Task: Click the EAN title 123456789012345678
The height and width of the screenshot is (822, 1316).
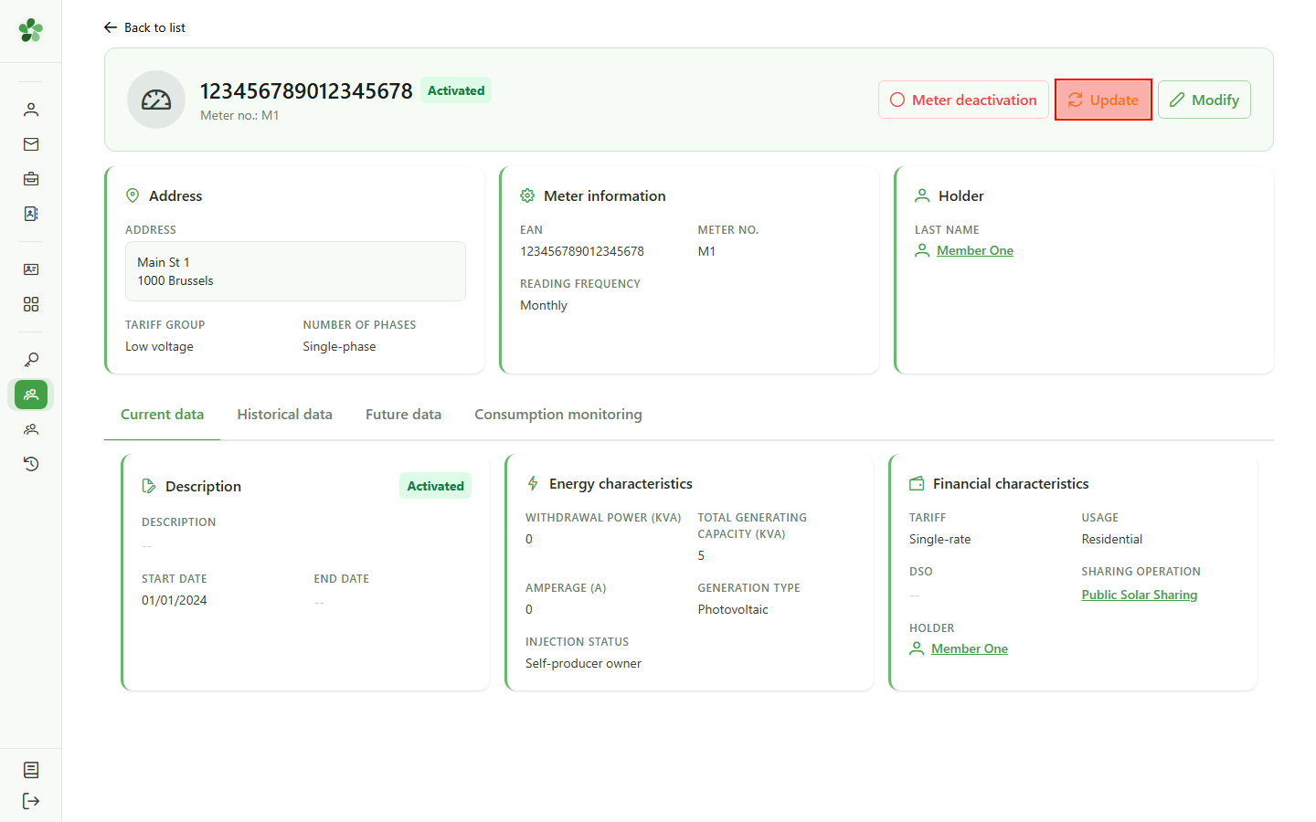Action: pos(306,91)
